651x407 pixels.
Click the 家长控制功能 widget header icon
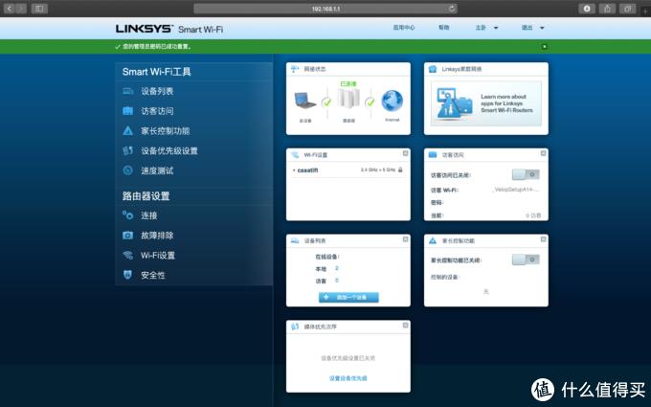[x=433, y=241]
